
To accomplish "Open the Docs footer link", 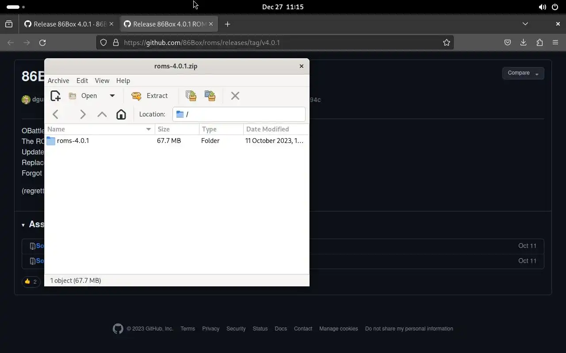I will (281, 329).
